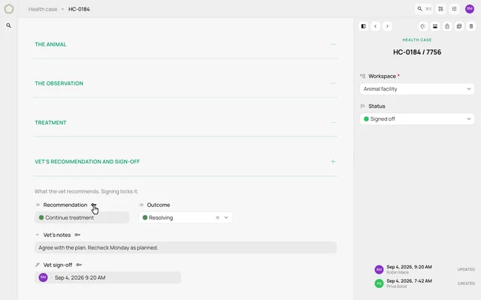The height and width of the screenshot is (300, 481).
Task: Click the key icon beside Vet's notes
Action: point(77,235)
